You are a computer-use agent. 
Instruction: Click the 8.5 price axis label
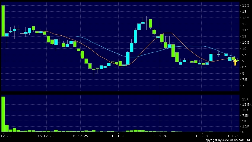click(245, 74)
